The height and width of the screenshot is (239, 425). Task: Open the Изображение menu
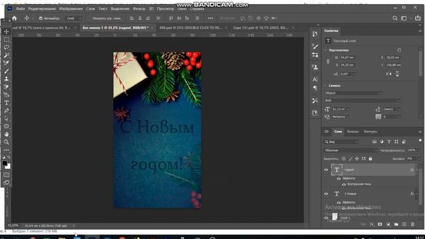[x=71, y=9]
